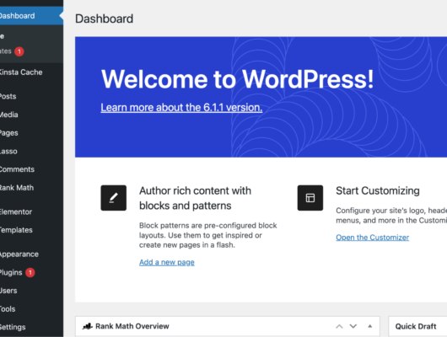Screen dimensions: 447x337
Task: Click the Start Customizing heading
Action: click(x=378, y=190)
